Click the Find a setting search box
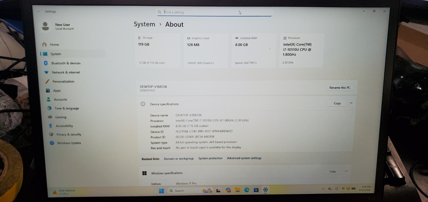This screenshot has height=202, width=428. [x=215, y=12]
